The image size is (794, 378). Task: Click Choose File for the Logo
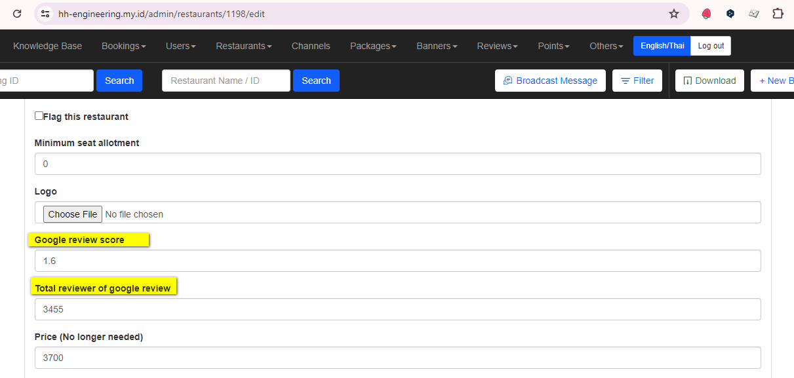point(73,214)
